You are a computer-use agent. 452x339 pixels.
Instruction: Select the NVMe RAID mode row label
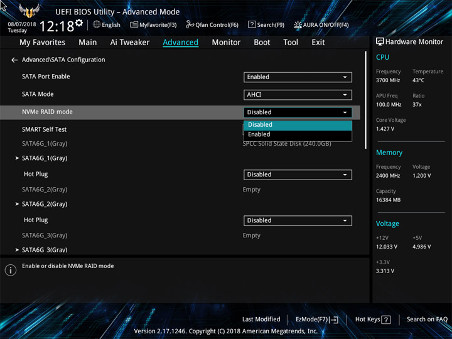47,112
